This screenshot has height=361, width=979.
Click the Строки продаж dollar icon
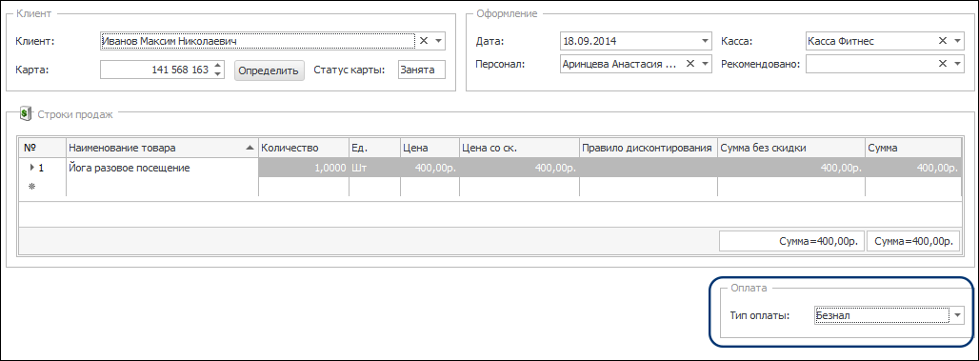point(25,113)
